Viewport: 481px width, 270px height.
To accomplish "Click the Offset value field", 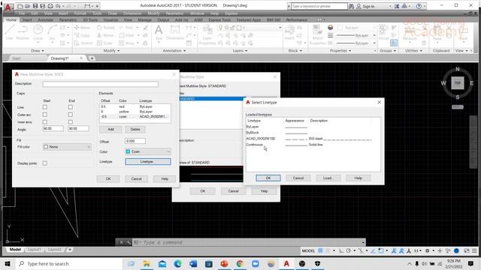I will [135, 141].
